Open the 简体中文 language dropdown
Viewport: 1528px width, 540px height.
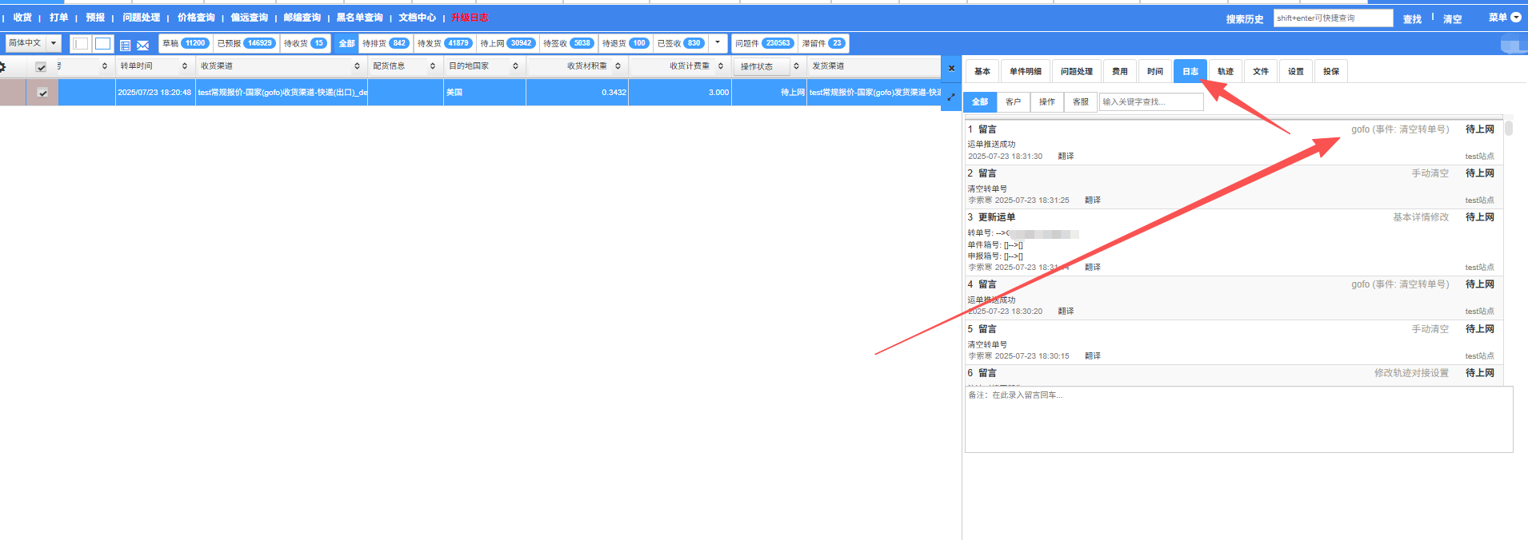[33, 43]
